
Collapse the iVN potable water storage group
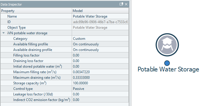tap(4, 33)
